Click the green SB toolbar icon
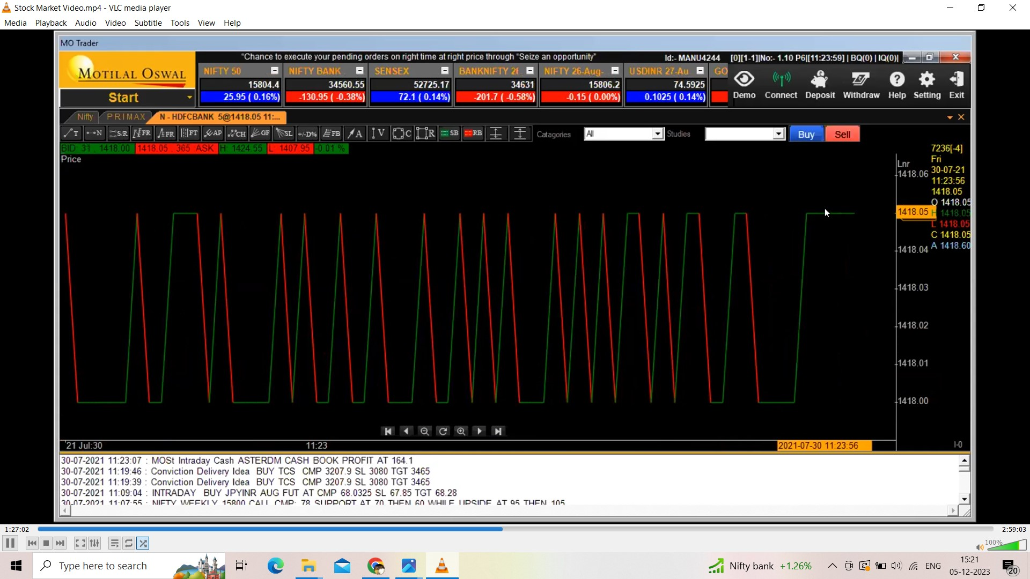Screen dimensions: 1030x579 coord(450,133)
